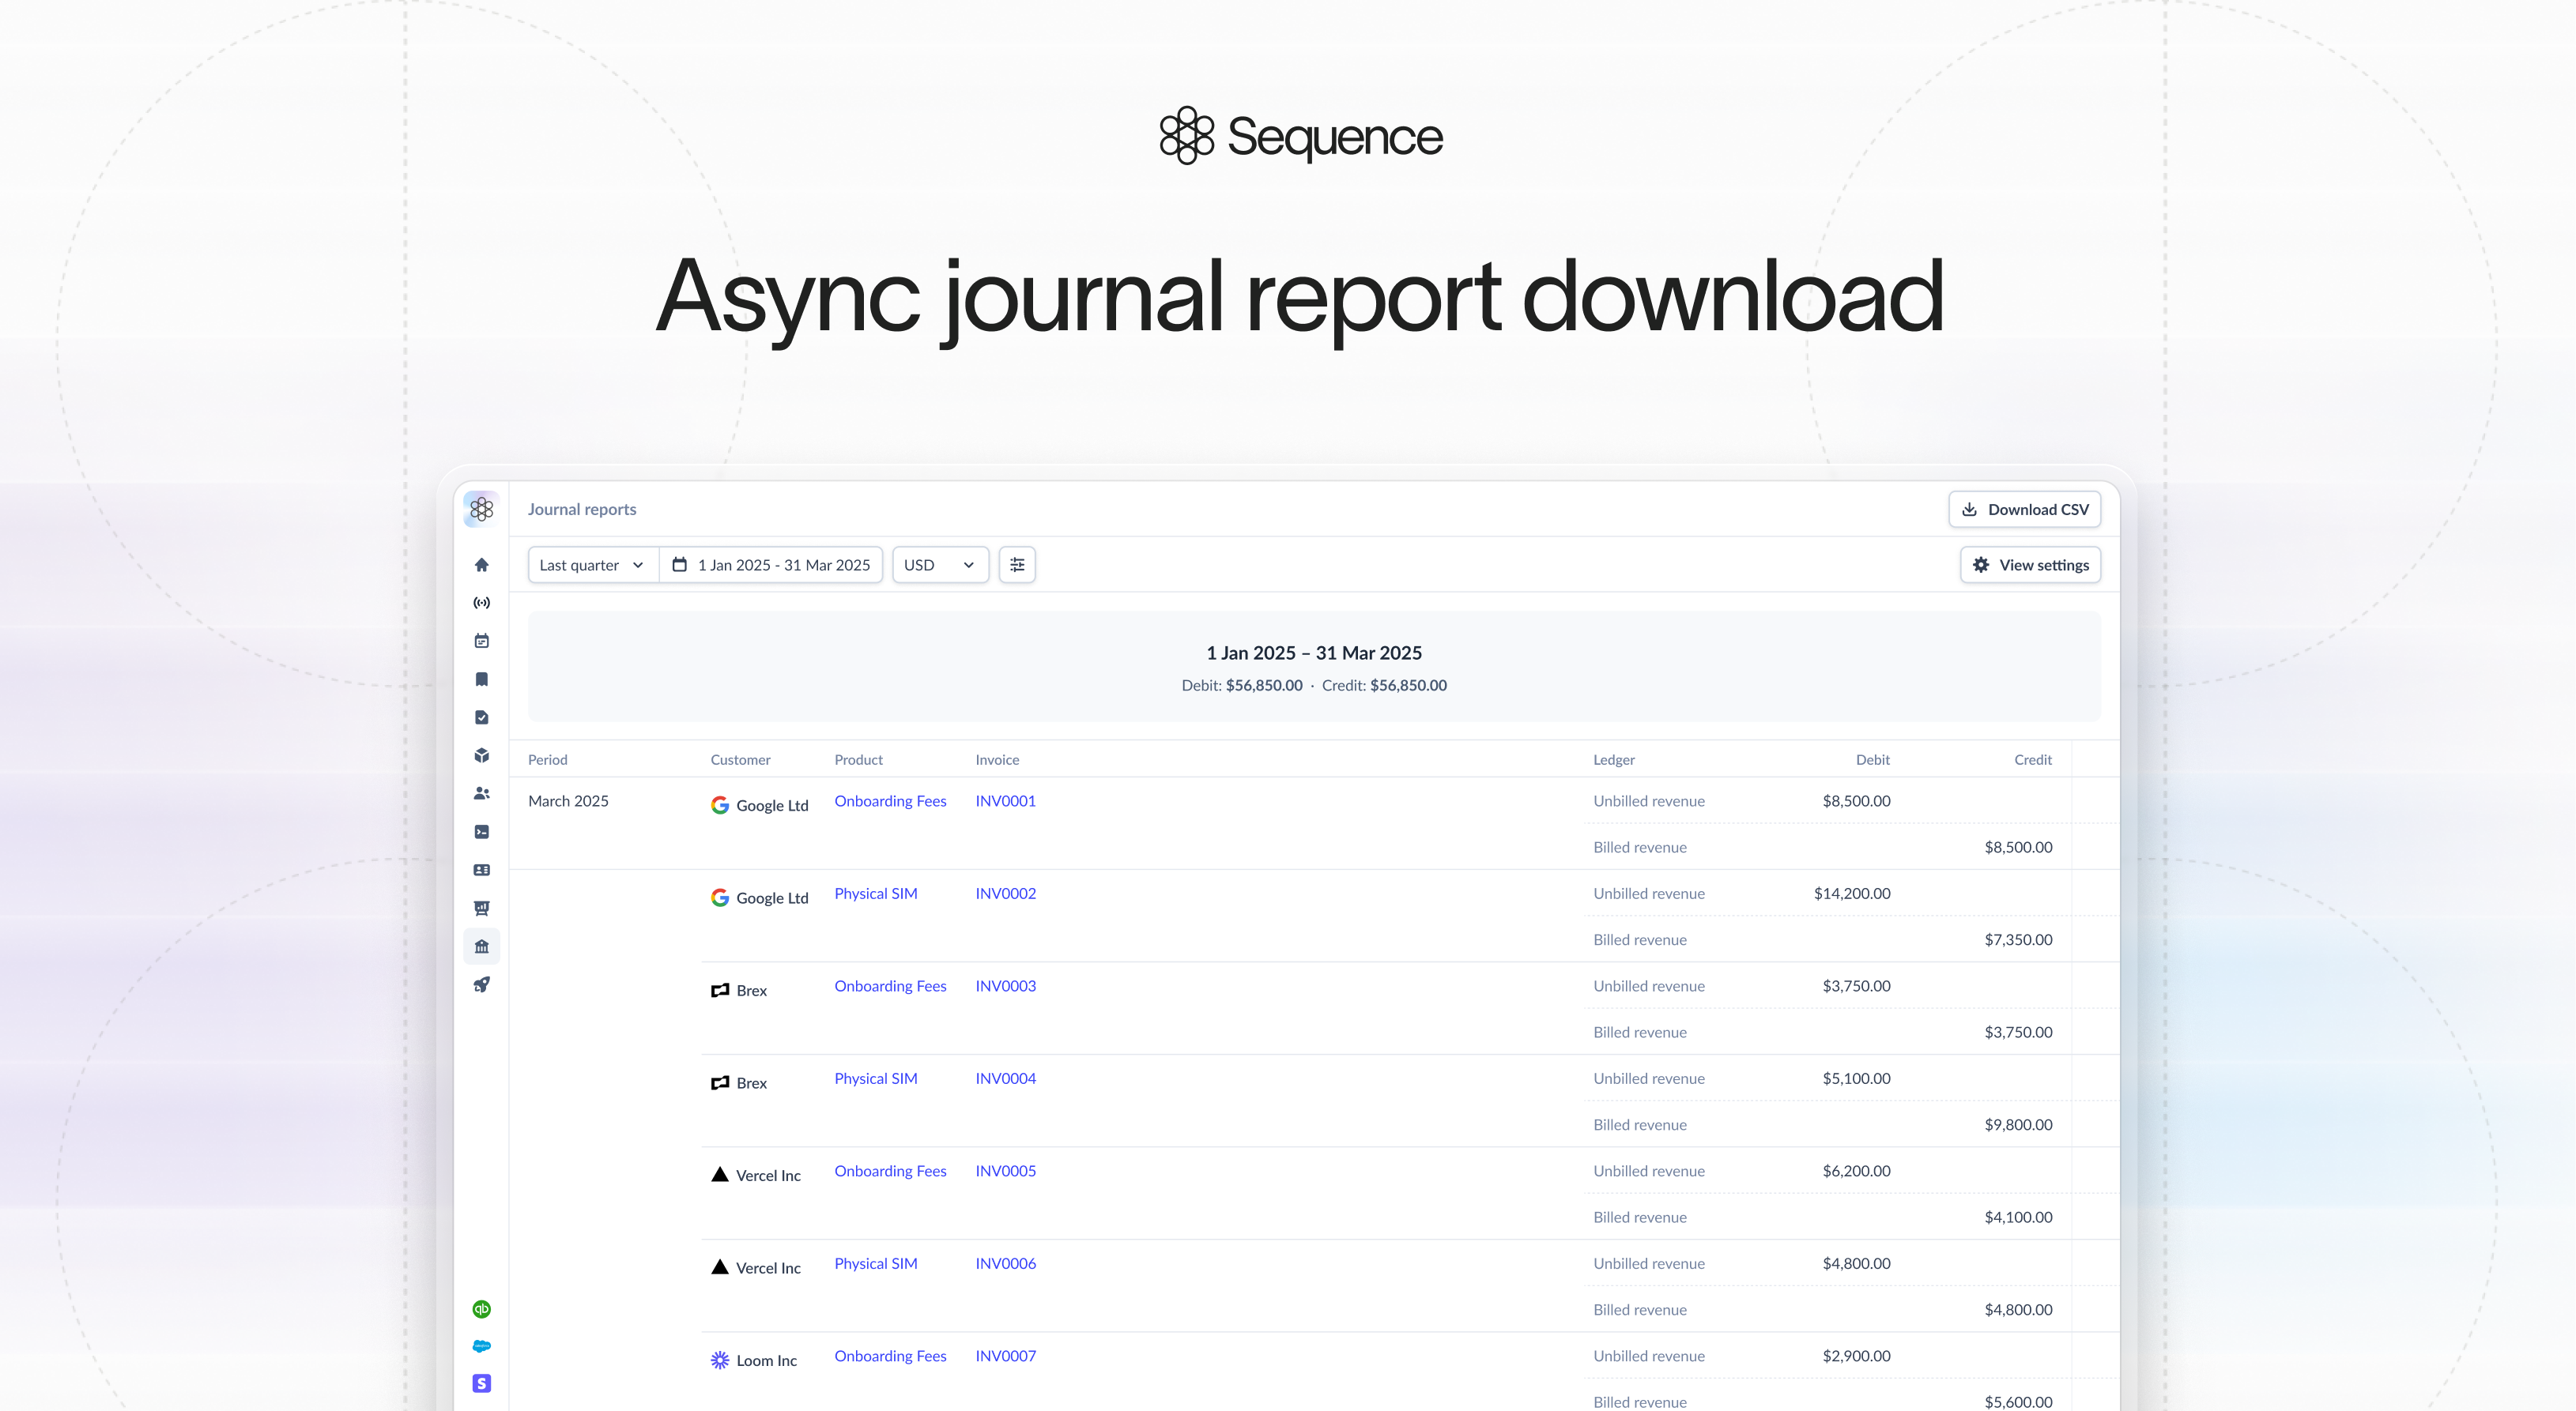Click the $7,350.00 credit value
The width and height of the screenshot is (2576, 1411).
[x=2018, y=939]
